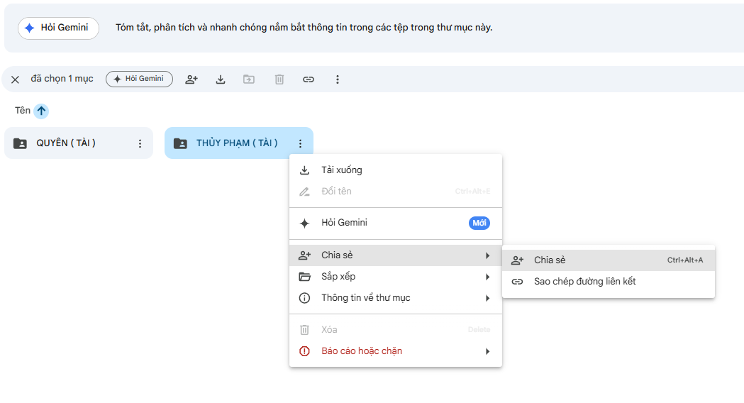Viewport: 744px width, 403px height.
Task: Expand the Thông tin về thư mục arrow
Action: (x=487, y=298)
